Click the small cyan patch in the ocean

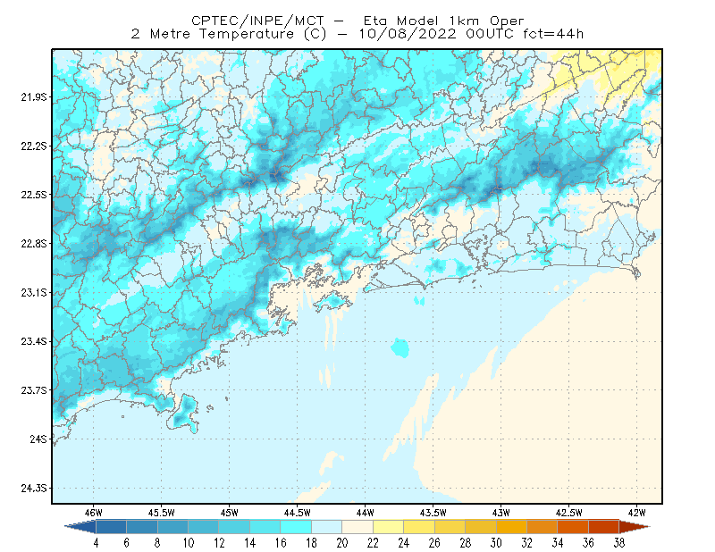(400, 347)
